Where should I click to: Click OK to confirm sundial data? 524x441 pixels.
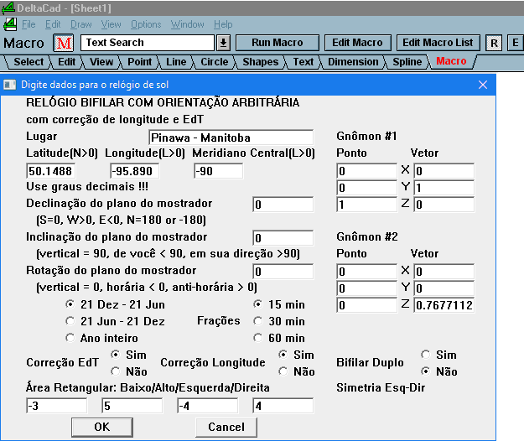(101, 427)
